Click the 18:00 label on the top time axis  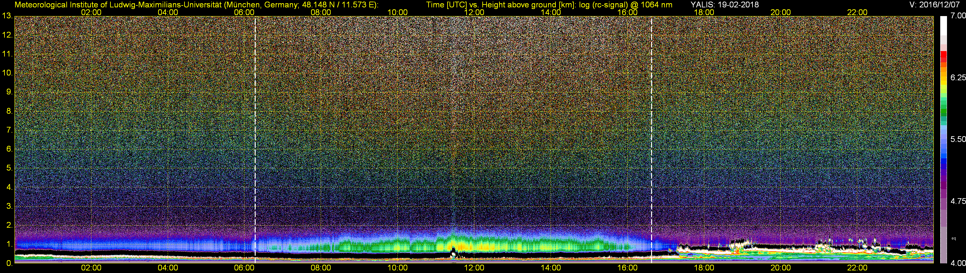pyautogui.click(x=704, y=12)
